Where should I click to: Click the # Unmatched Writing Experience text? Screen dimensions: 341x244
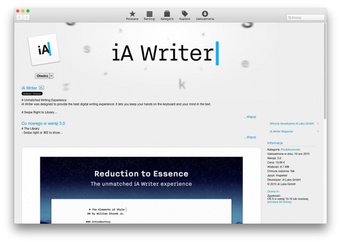pyautogui.click(x=44, y=100)
